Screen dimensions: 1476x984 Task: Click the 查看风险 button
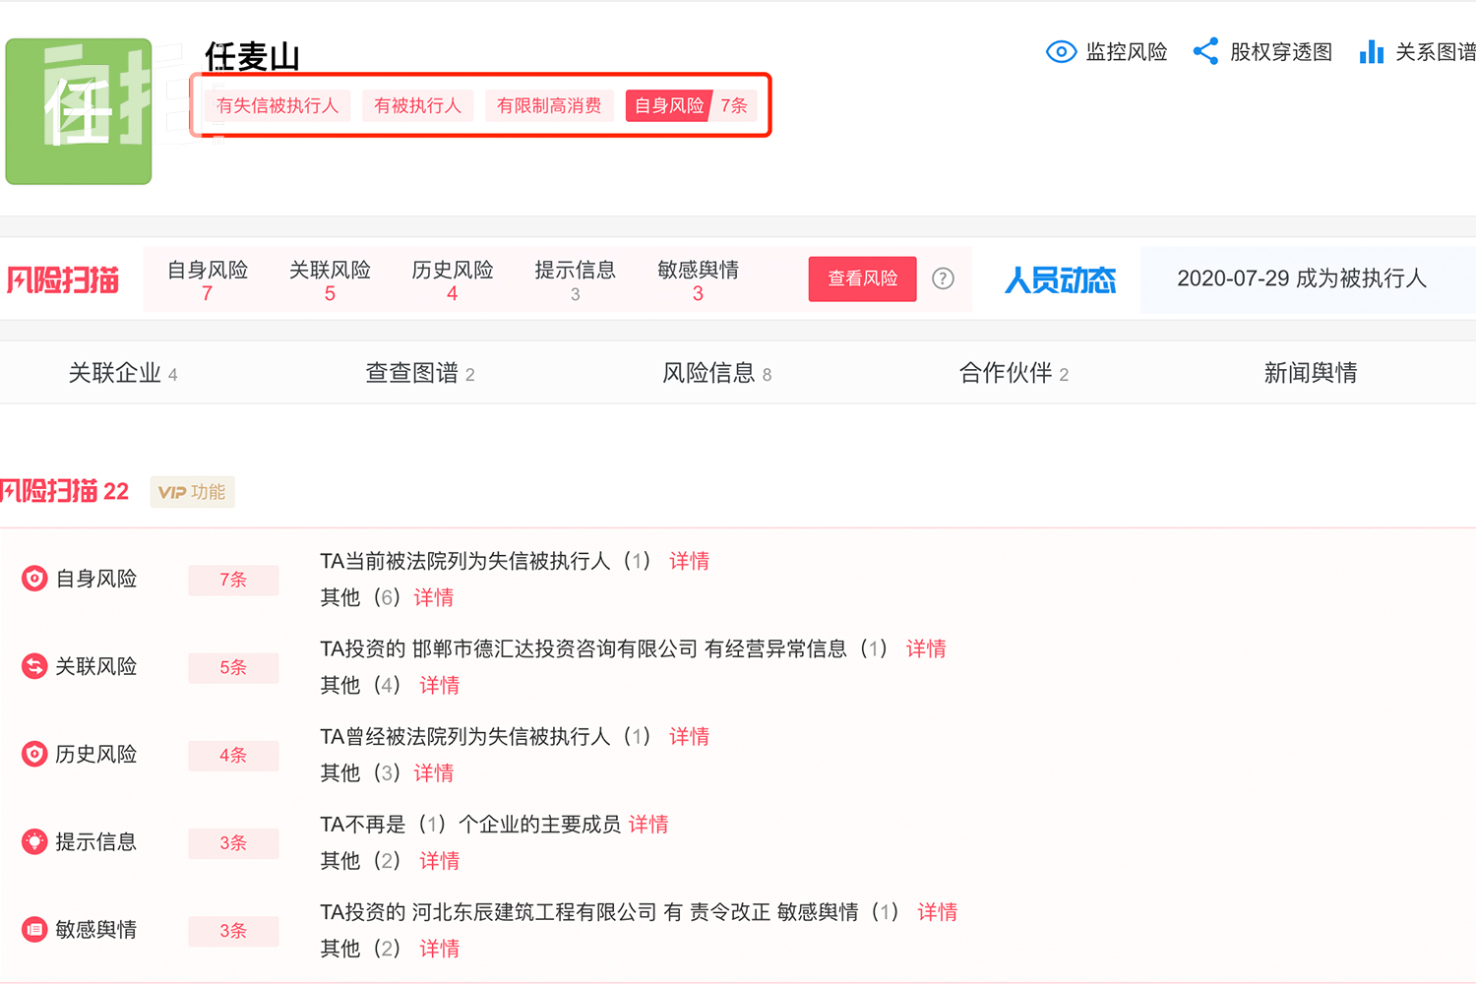pyautogui.click(x=862, y=278)
